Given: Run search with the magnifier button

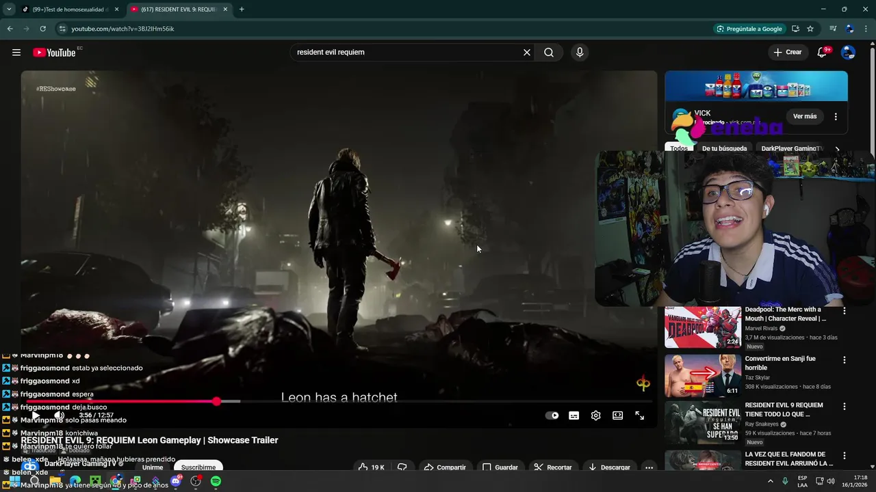Looking at the screenshot, I should pos(549,53).
